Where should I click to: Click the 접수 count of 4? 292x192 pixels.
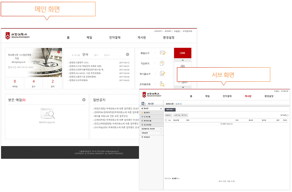tap(34, 81)
